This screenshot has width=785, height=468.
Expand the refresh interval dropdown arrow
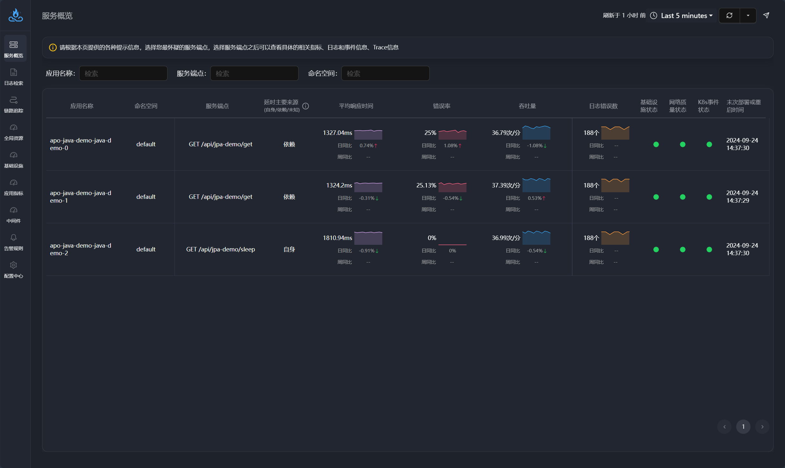[748, 15]
